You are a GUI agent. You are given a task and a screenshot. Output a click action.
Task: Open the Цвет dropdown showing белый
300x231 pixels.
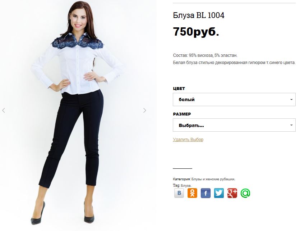pyautogui.click(x=234, y=99)
